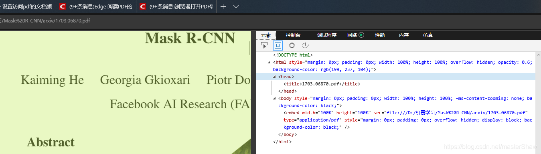Viewport: 541px width, 154px height.
Task: Switch to the 网络 tab
Action: [352, 35]
